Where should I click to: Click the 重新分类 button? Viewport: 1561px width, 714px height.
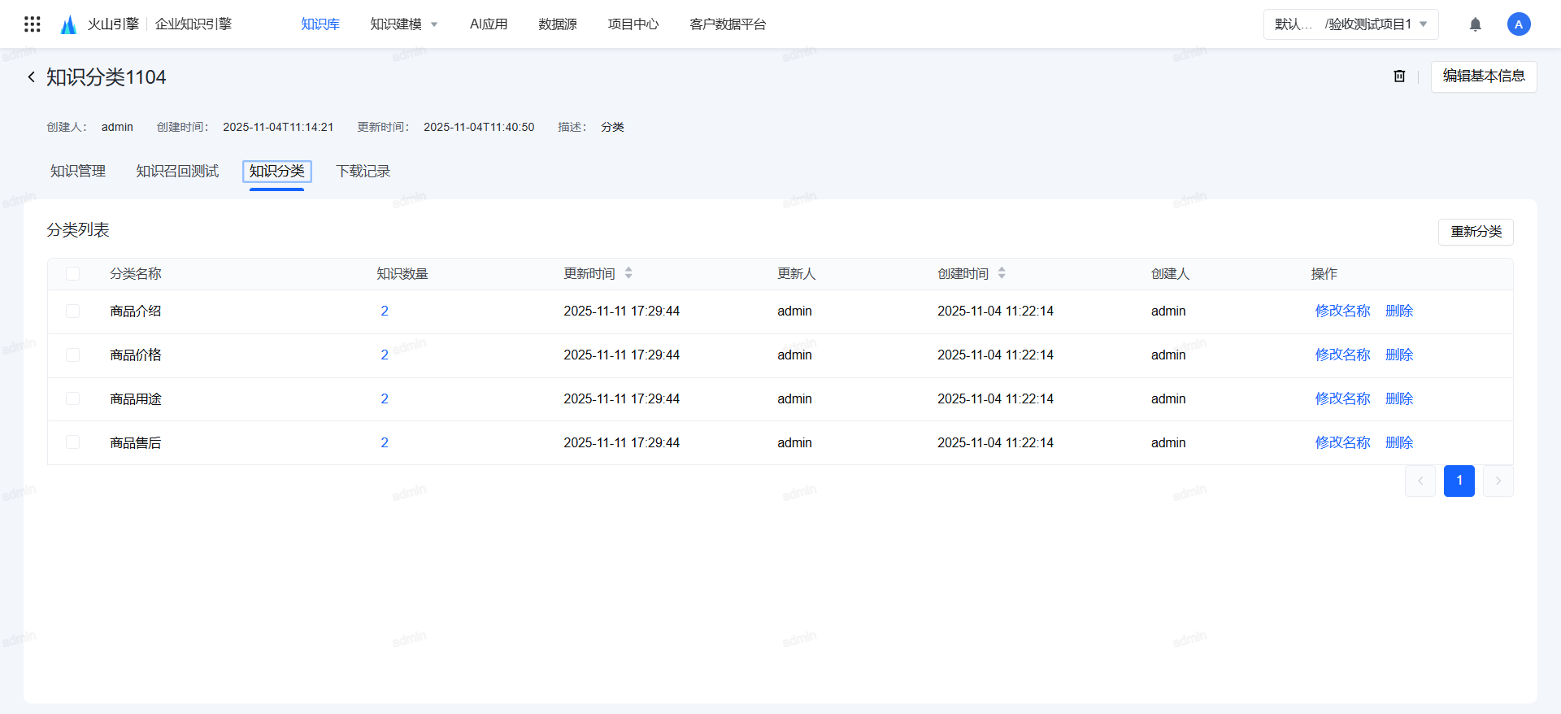(x=1475, y=232)
